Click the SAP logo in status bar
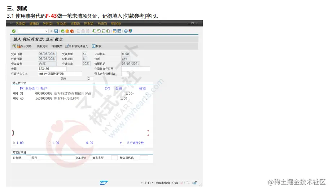Image resolution: width=332 pixels, height=192 pixels. pyautogui.click(x=104, y=183)
